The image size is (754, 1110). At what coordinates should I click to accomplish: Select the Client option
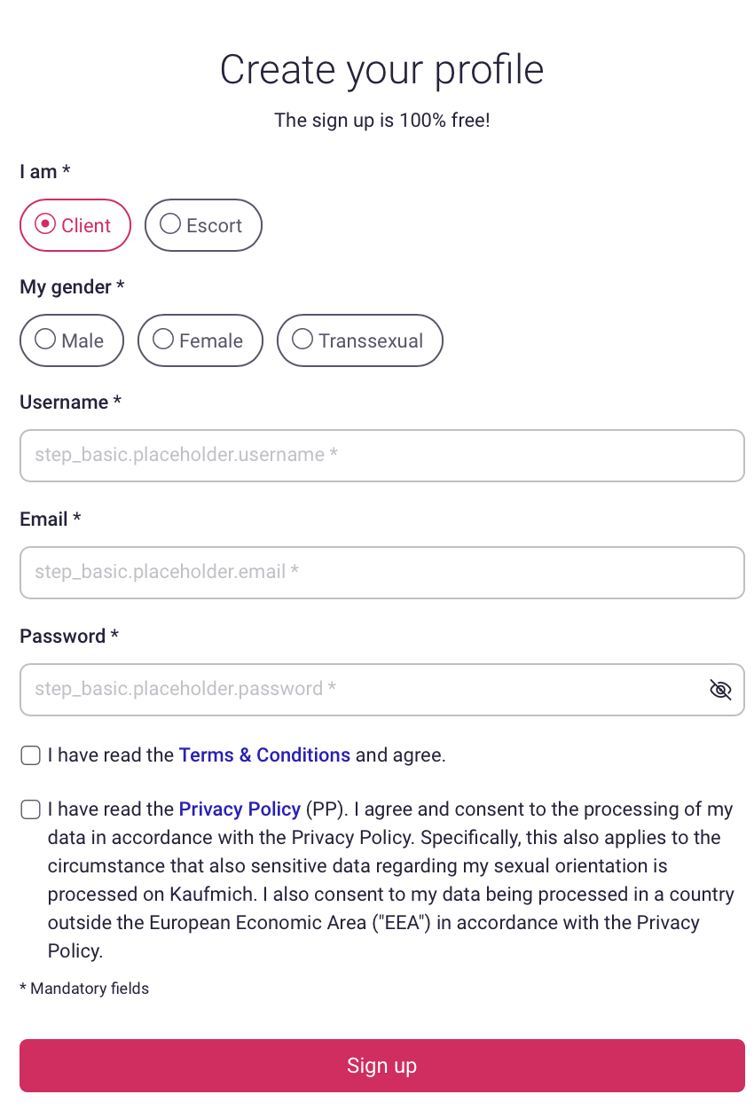(x=75, y=225)
